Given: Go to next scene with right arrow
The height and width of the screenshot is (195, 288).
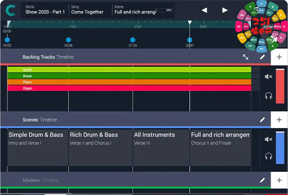Looking at the screenshot, I should 225,10.
